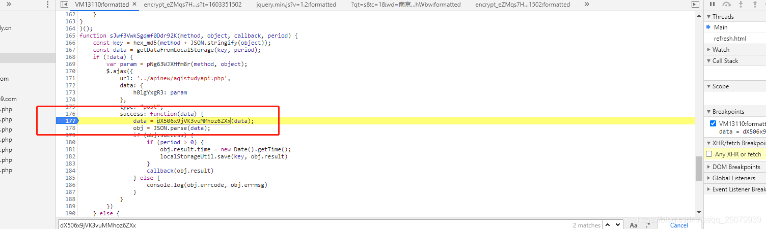
Task: Click 'JSON.parse(data)' on line 178
Action: [180, 128]
